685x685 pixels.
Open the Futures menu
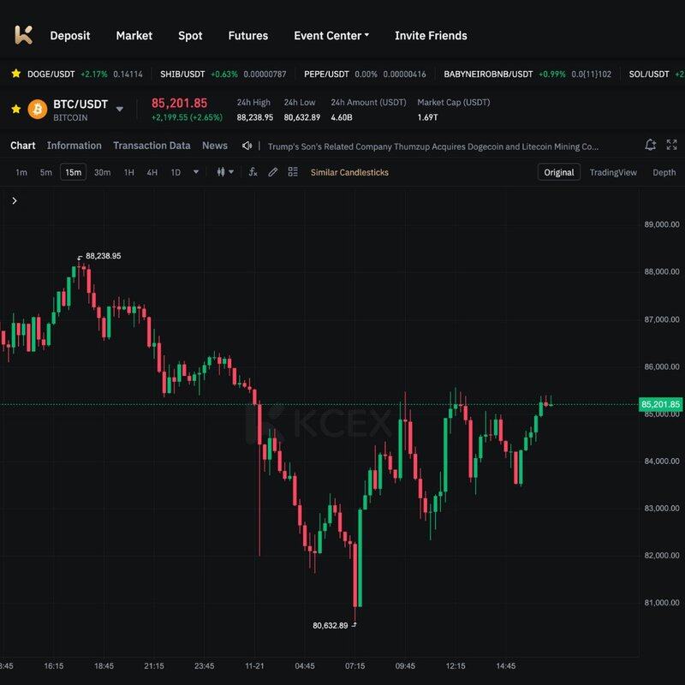tap(247, 35)
